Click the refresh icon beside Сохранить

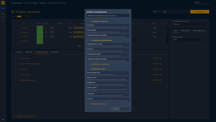pyautogui.click(x=188, y=12)
